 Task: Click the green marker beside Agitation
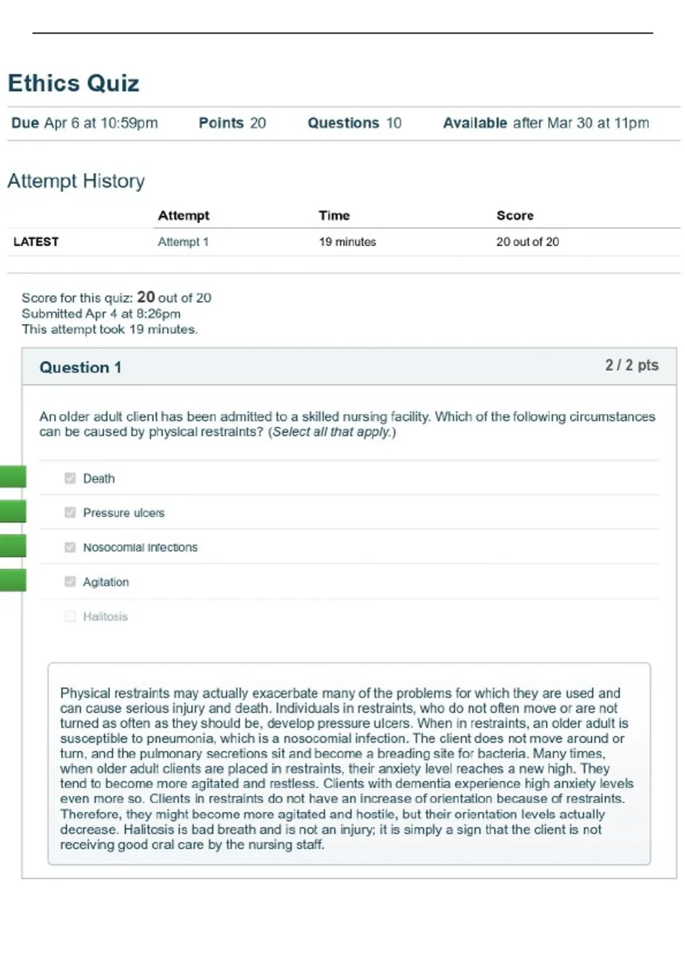click(x=13, y=580)
